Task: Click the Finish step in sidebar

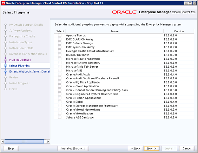Action: [13, 89]
